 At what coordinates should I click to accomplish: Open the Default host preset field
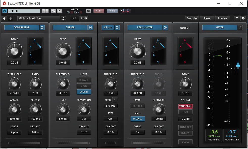click(24, 11)
